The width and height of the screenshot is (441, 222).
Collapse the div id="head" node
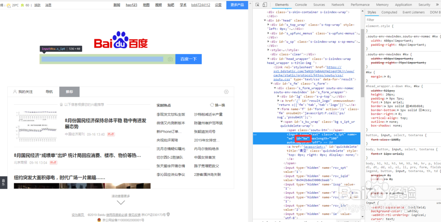[x=265, y=21]
